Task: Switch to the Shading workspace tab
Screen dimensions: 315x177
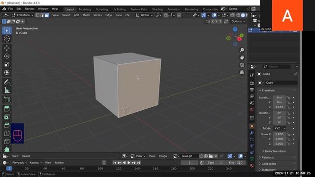Action: point(157,9)
